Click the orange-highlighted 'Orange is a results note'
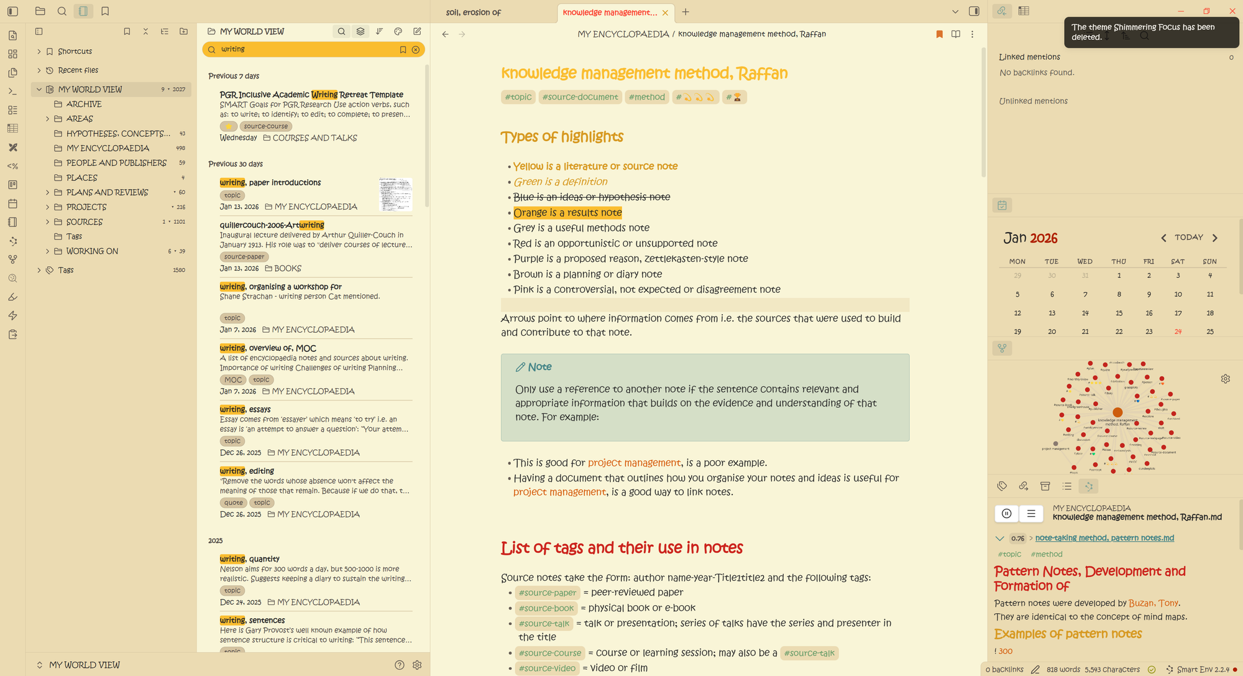 click(x=567, y=213)
